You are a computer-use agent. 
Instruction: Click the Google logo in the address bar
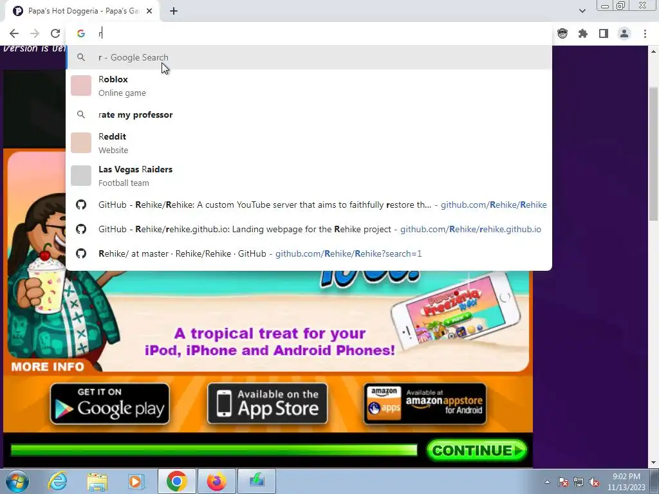80,33
